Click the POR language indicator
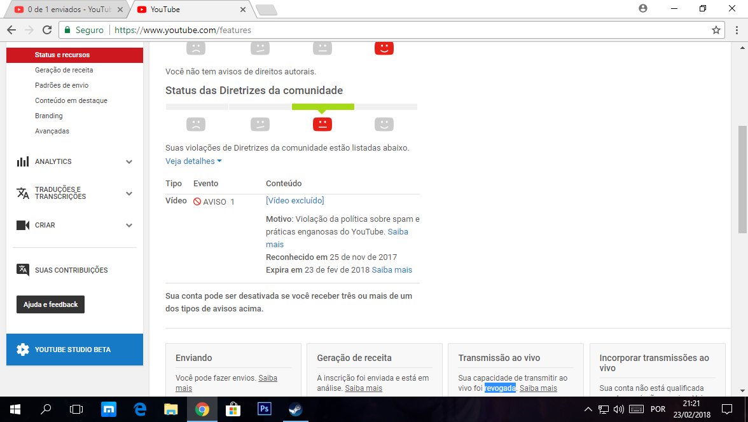This screenshot has width=748, height=422. click(x=658, y=409)
